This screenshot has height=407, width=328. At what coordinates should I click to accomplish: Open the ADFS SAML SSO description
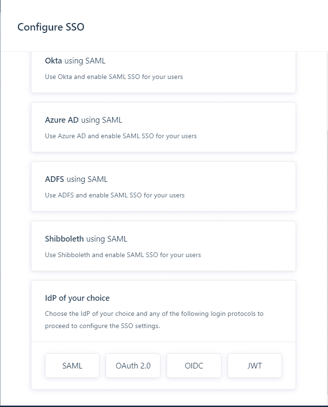(115, 195)
